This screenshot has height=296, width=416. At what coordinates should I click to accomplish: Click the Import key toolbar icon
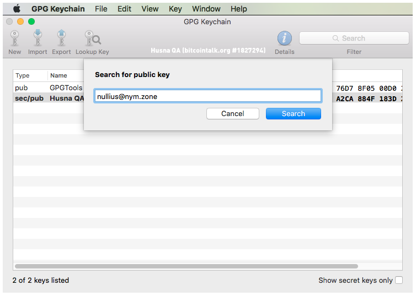38,38
